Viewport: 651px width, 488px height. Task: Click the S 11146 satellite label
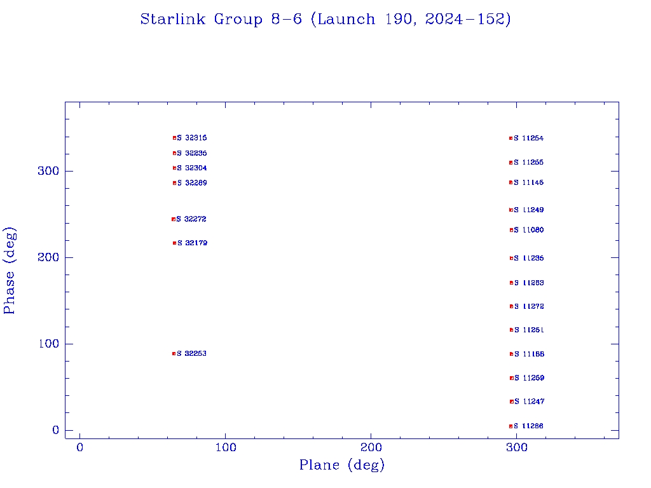529,182
